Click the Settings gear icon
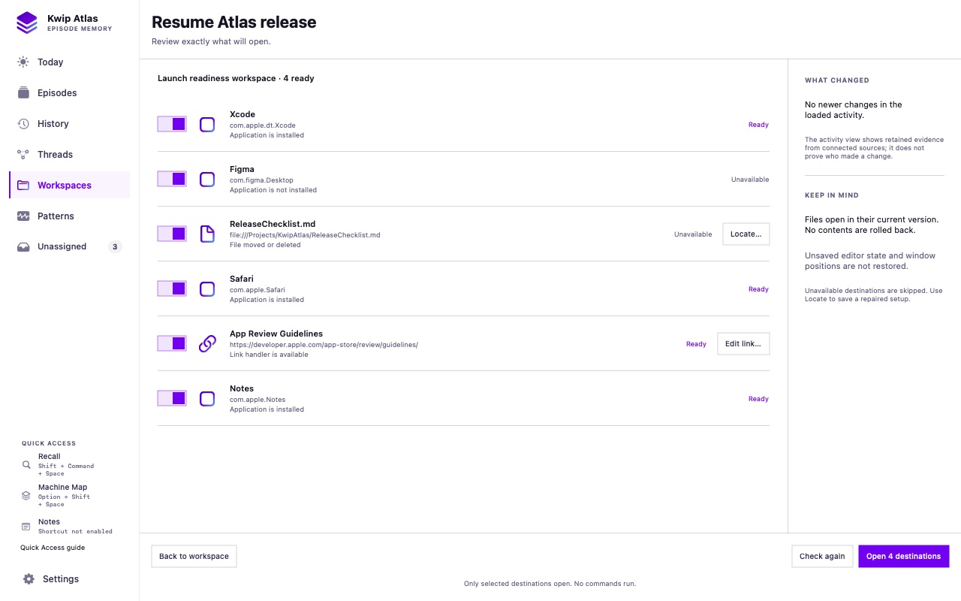The width and height of the screenshot is (961, 601). click(29, 579)
